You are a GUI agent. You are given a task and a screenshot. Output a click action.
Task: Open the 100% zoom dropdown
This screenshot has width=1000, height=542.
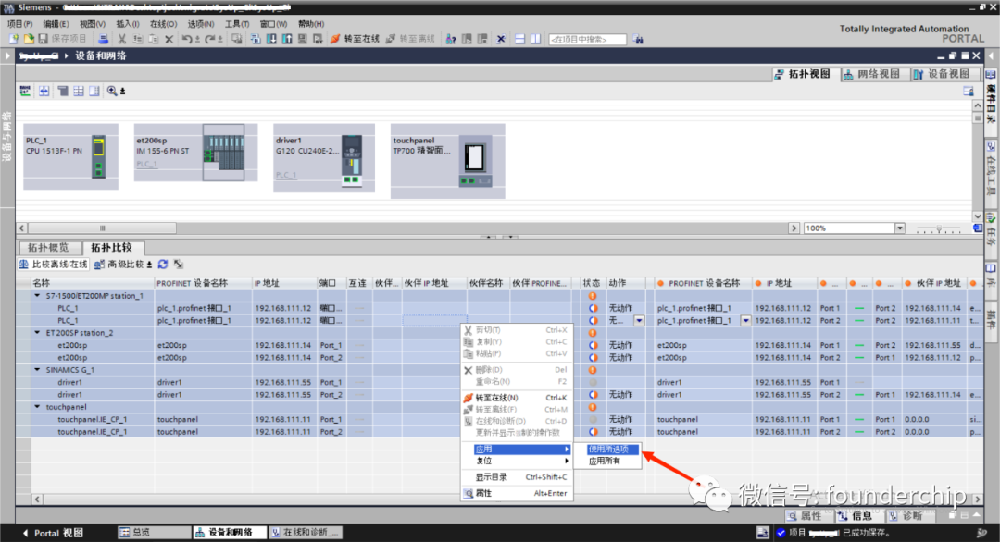click(899, 228)
